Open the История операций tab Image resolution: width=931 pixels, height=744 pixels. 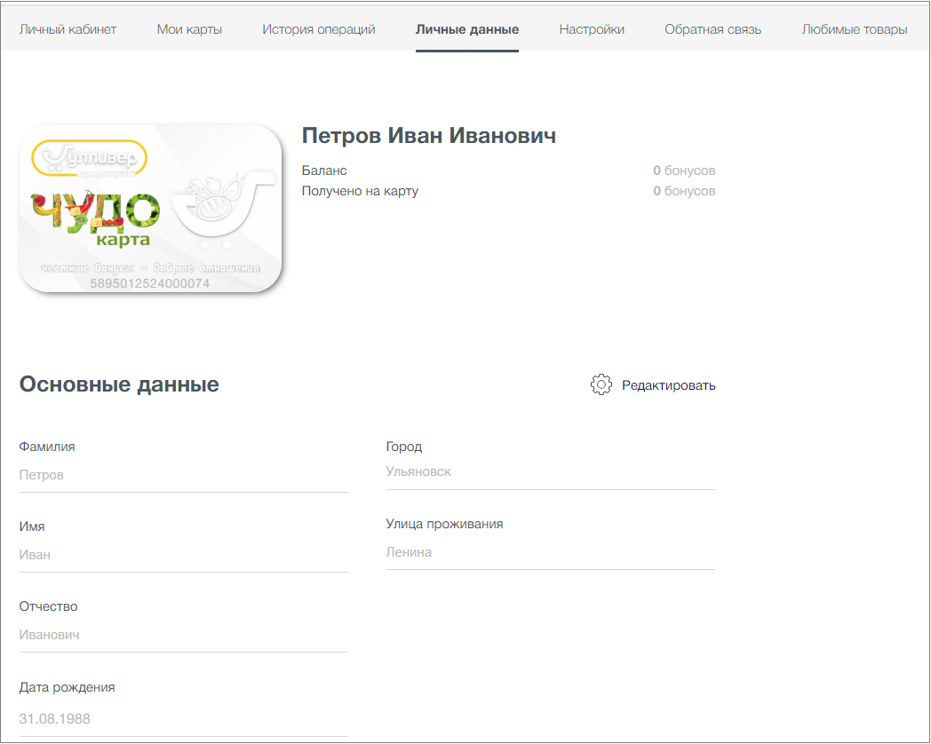tap(319, 29)
